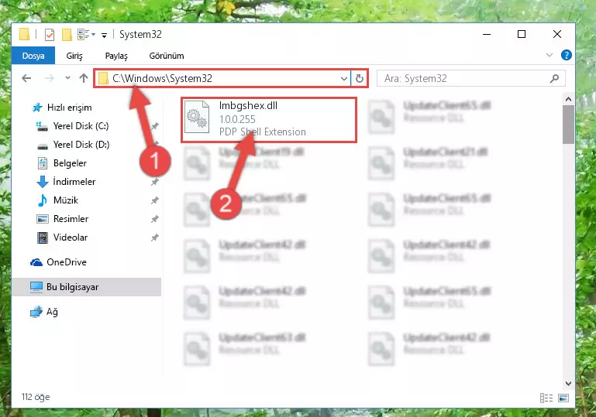Click the search magnifier icon
This screenshot has width=596, height=417.
click(x=555, y=79)
